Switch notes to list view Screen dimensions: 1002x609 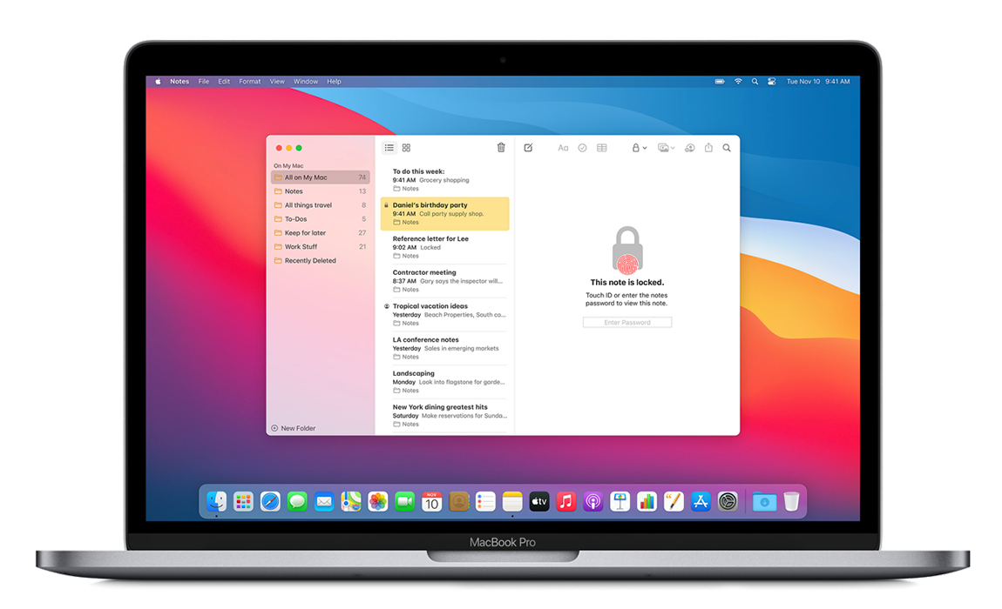point(389,148)
